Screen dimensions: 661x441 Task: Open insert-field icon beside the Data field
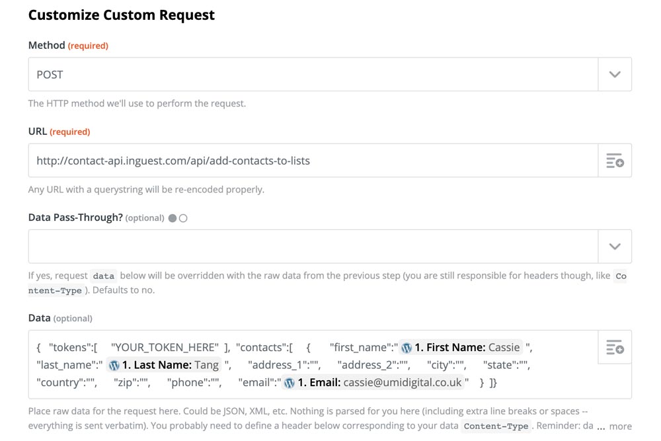(615, 347)
